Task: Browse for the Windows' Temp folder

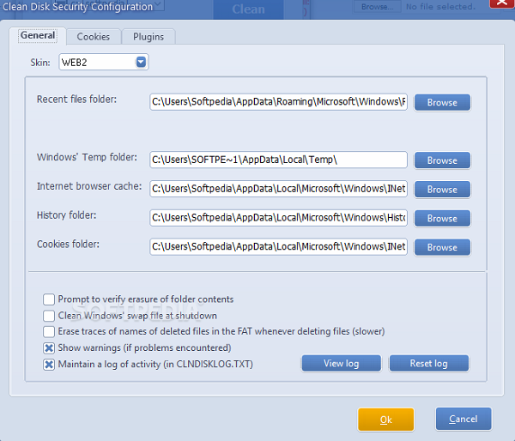Action: (x=442, y=160)
